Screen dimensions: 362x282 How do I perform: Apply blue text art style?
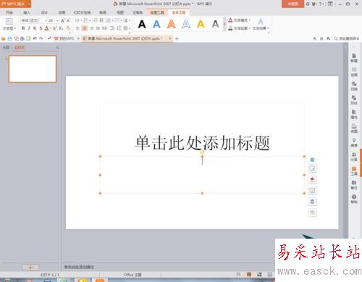point(156,24)
